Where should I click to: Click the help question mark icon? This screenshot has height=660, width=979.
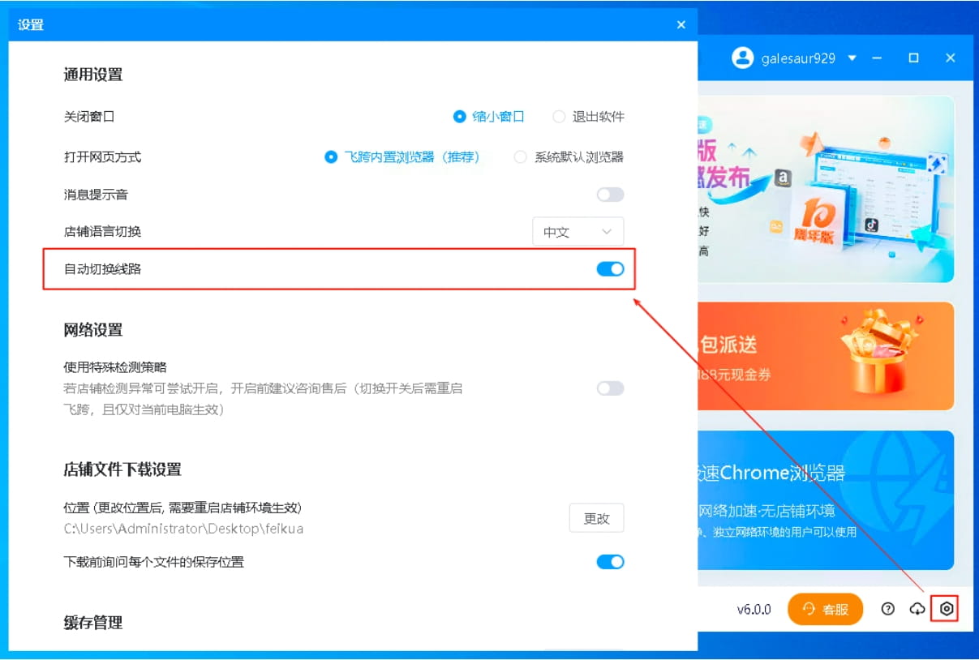(890, 609)
